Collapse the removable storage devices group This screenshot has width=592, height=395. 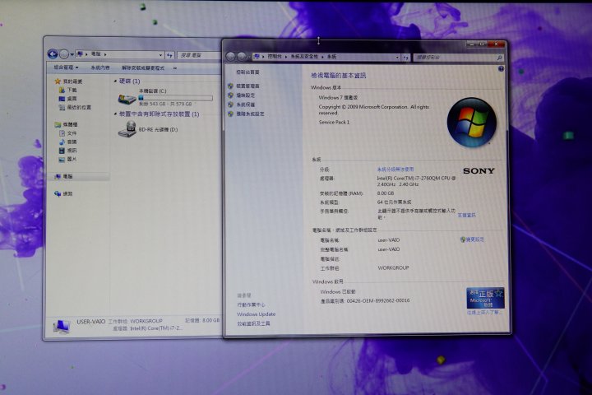[115, 114]
